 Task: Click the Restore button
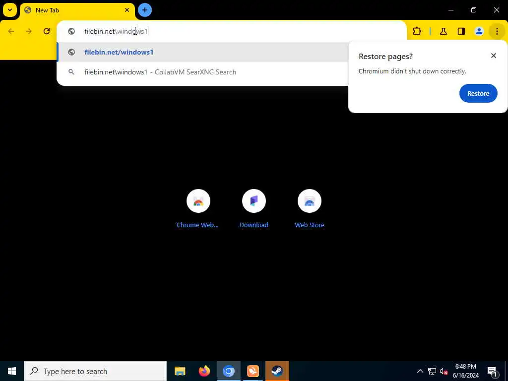pos(478,93)
